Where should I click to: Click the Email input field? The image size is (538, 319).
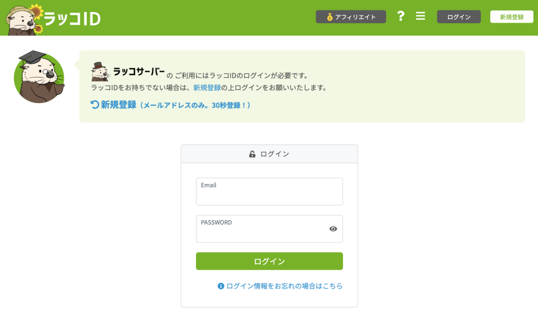tap(269, 191)
